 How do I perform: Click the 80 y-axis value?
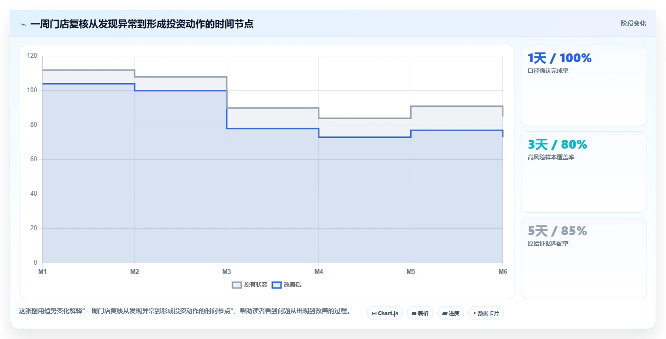click(x=33, y=125)
